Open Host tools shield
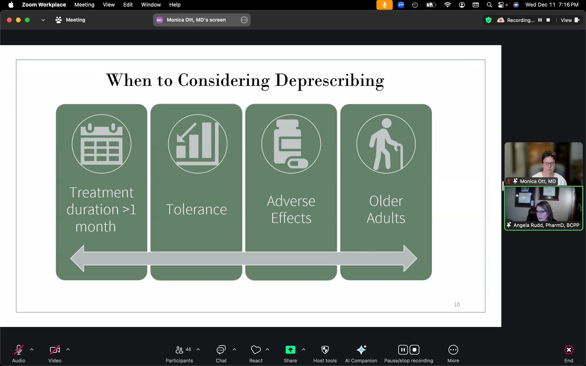 pos(325,350)
